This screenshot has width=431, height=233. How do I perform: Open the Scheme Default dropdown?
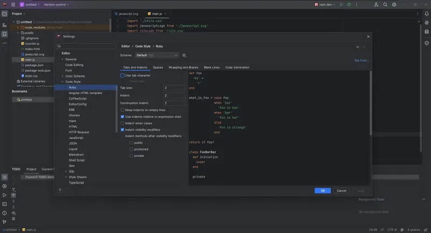(157, 55)
